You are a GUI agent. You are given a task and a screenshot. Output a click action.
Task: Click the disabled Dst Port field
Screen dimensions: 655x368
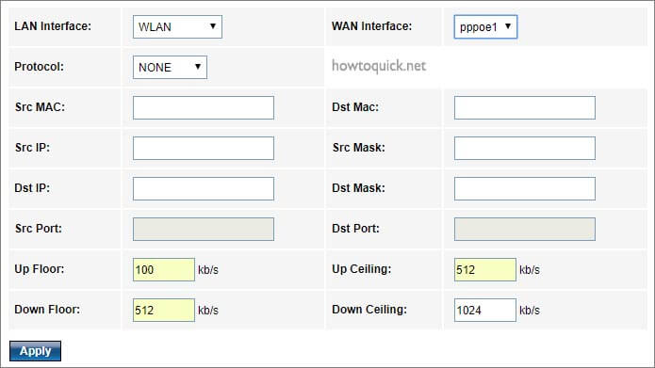525,229
